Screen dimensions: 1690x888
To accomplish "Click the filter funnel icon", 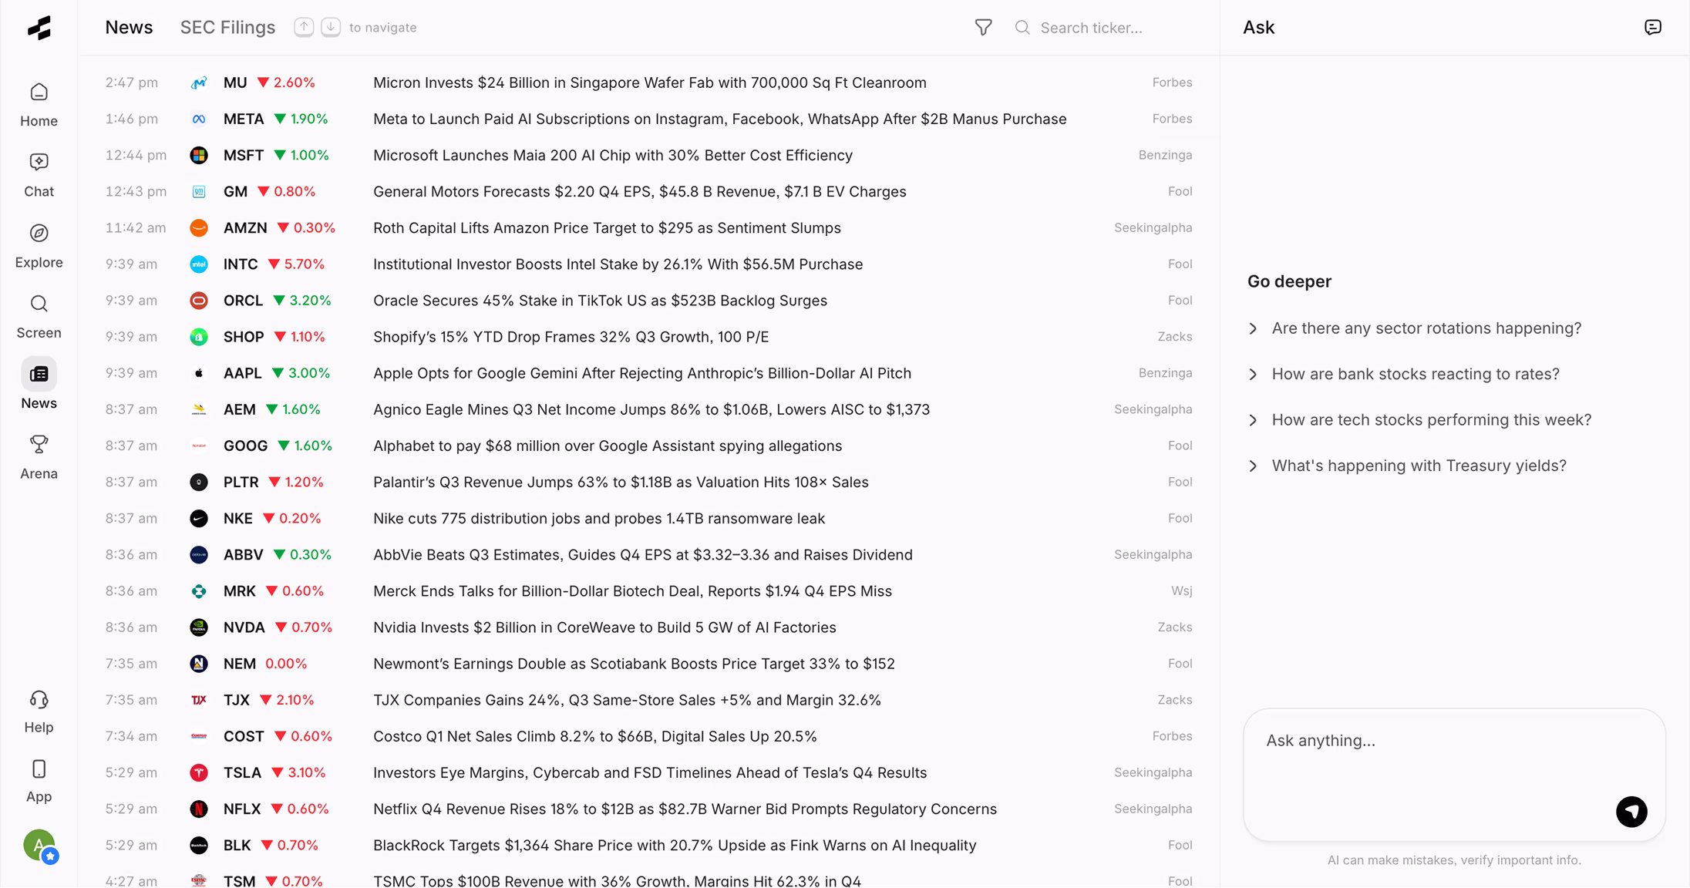I will click(x=983, y=28).
